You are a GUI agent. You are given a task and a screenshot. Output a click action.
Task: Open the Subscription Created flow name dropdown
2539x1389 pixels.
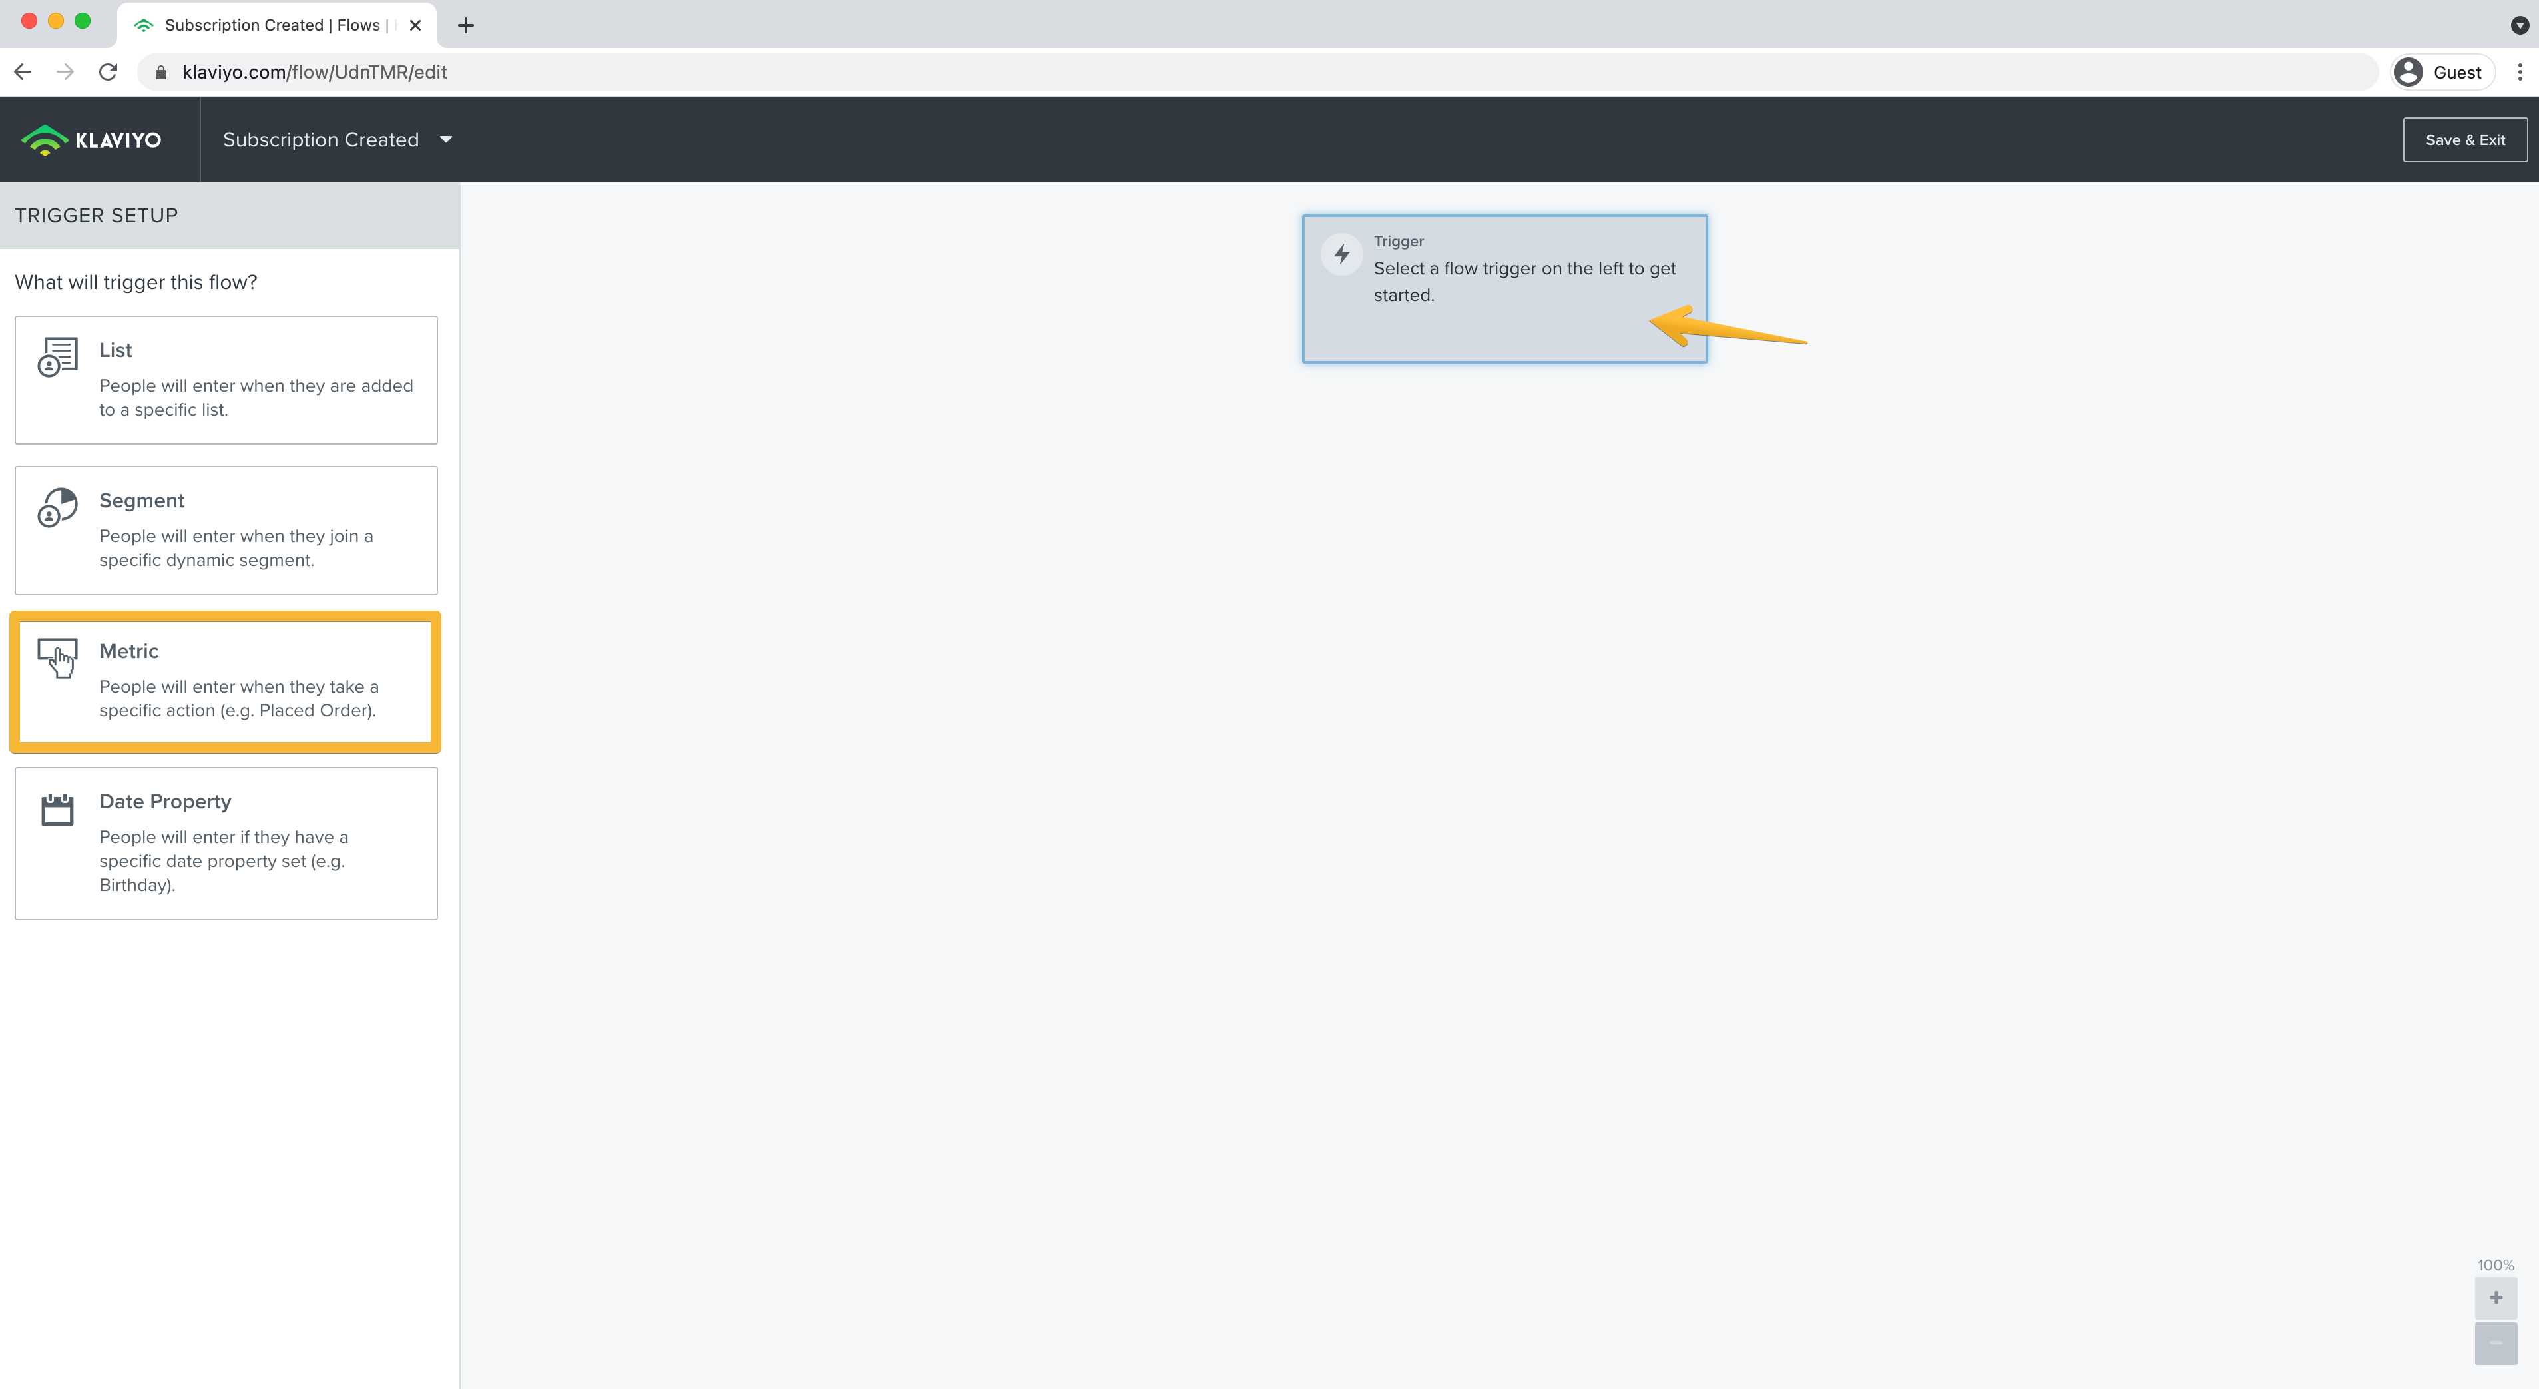[x=338, y=140]
